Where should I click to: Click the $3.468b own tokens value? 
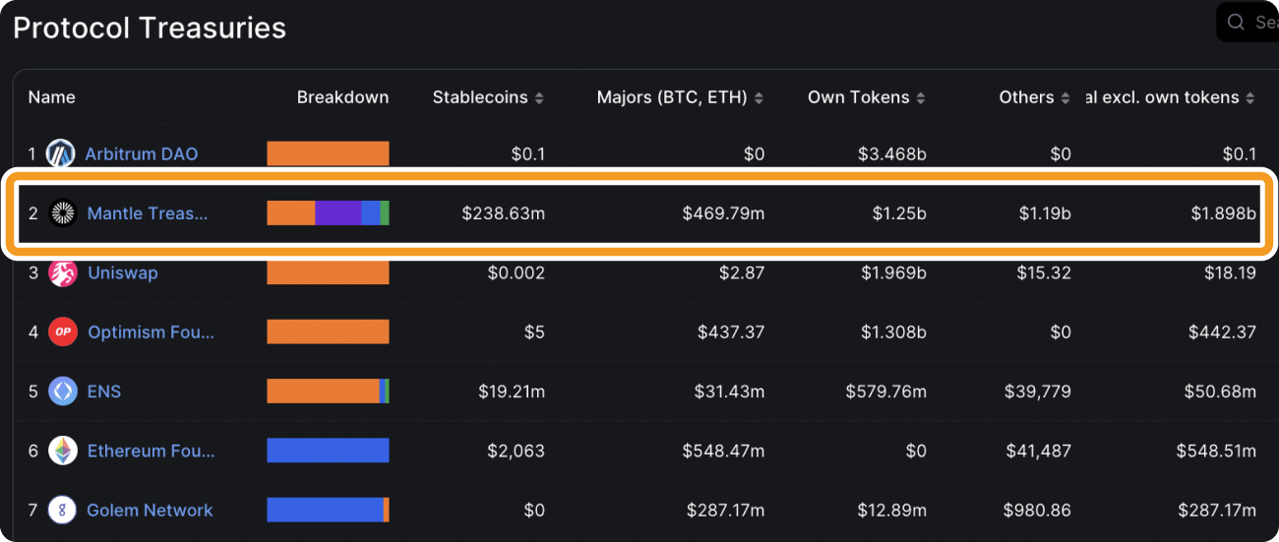(893, 153)
